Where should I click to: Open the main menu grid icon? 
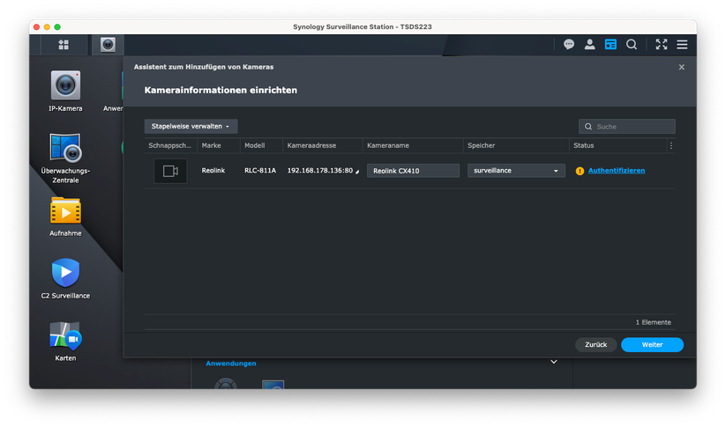tap(64, 45)
